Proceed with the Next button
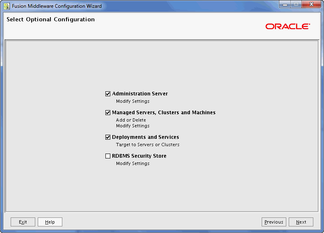Image resolution: width=324 pixels, height=233 pixels. coord(301,222)
